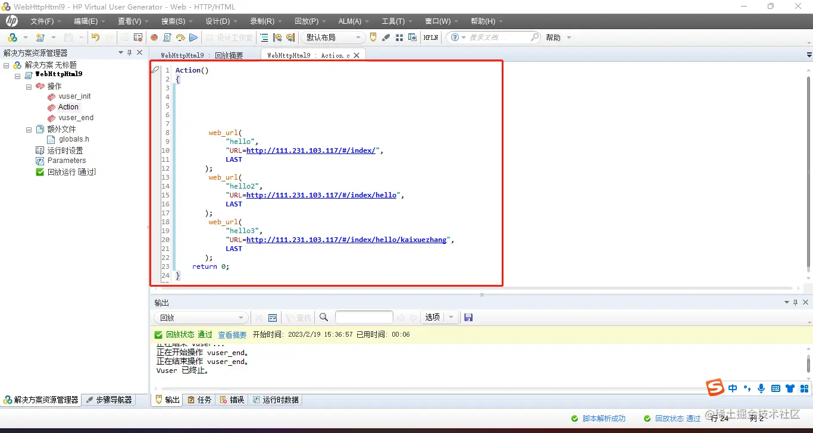Viewport: 813px width, 433px height.
Task: Click the yellow bookmark download toolbar icon
Action: (x=374, y=37)
